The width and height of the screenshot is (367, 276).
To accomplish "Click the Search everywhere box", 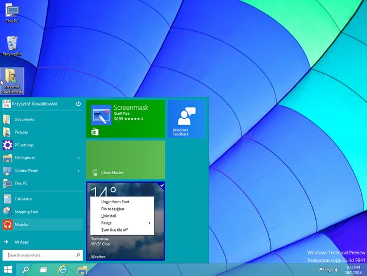I will point(43,255).
